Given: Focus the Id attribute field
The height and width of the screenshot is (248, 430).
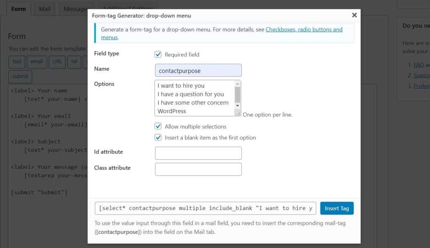Looking at the screenshot, I should [x=198, y=153].
